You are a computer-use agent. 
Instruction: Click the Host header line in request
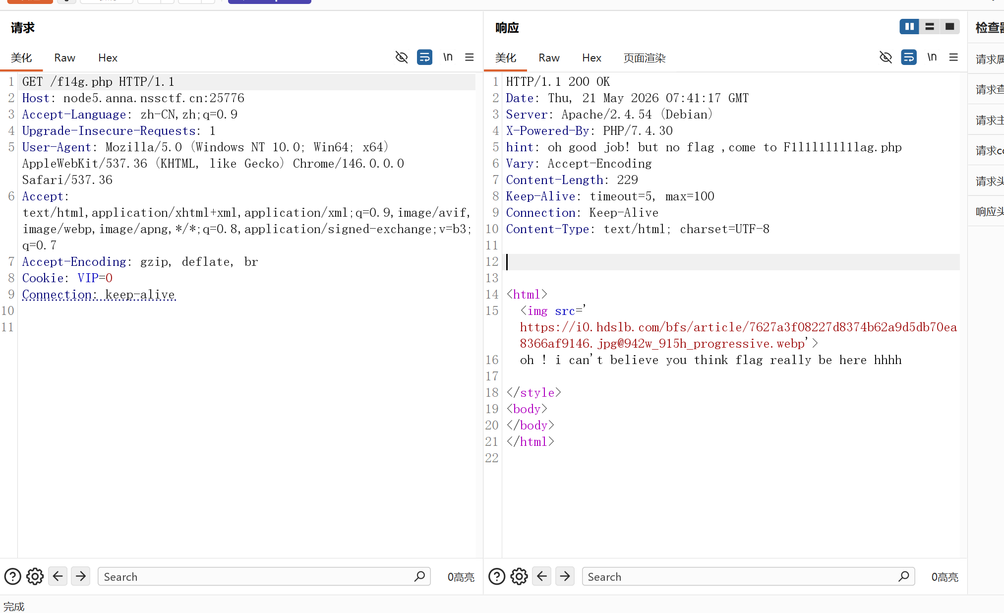click(x=133, y=98)
